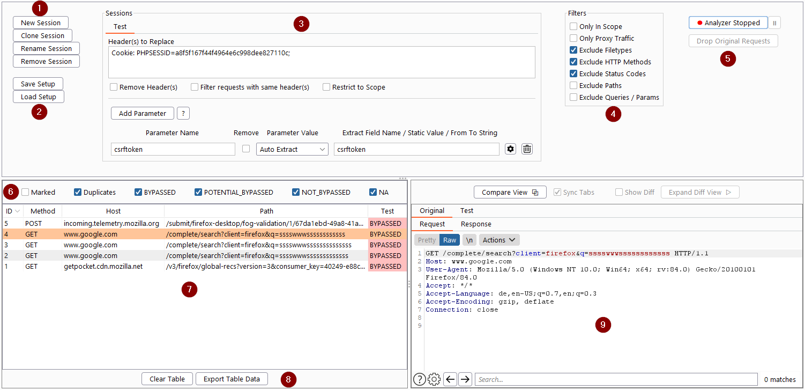805x390 pixels.
Task: Select request row ID 3 www.google.com
Action: pyautogui.click(x=204, y=245)
